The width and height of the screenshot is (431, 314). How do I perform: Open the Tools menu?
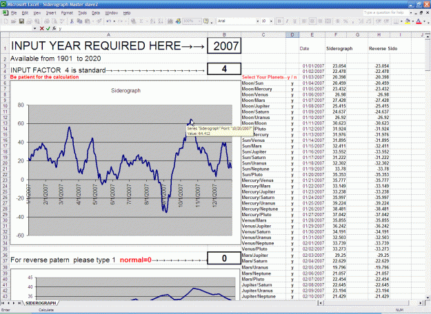click(x=82, y=13)
